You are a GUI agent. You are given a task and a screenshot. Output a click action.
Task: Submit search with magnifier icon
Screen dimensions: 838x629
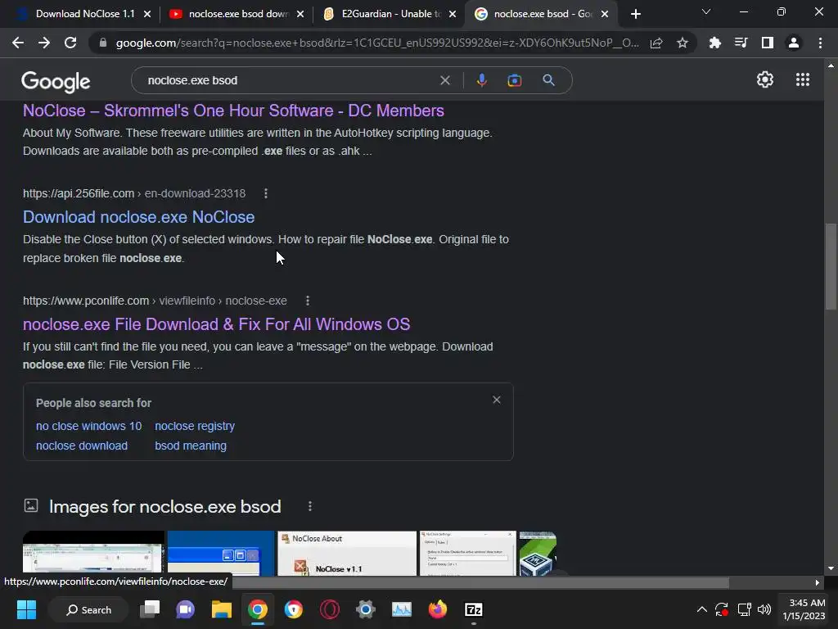pyautogui.click(x=548, y=80)
